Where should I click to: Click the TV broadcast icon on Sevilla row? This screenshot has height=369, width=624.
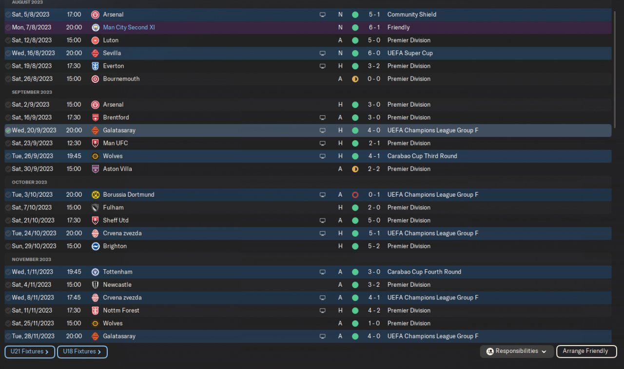tap(322, 53)
